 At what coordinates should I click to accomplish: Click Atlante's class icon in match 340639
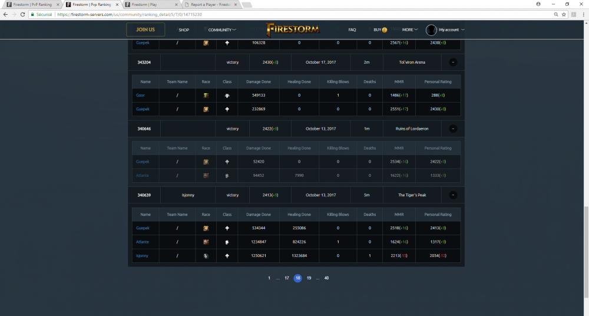[x=227, y=242]
